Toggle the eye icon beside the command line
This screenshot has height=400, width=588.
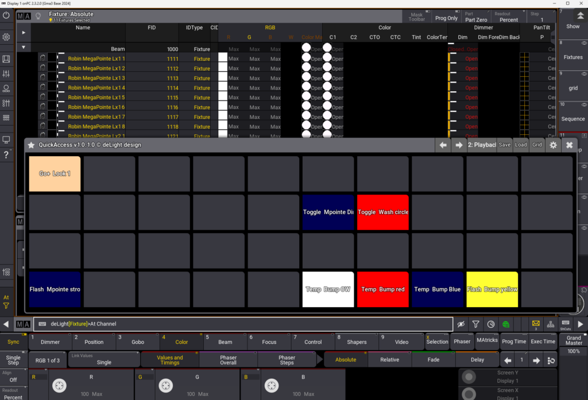pos(461,324)
